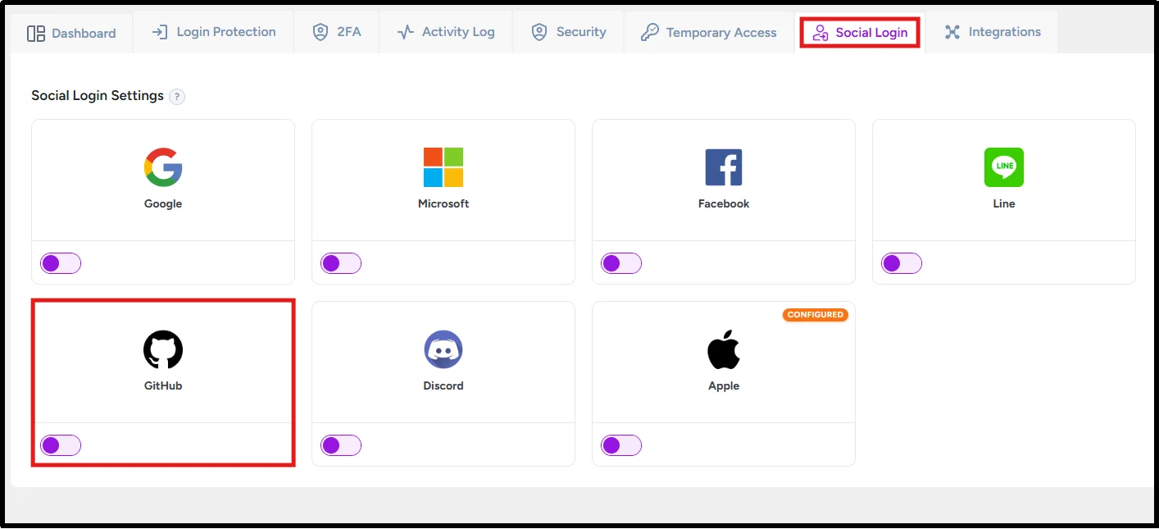1159x529 pixels.
Task: Go to the Activity Log tab
Action: (x=446, y=32)
